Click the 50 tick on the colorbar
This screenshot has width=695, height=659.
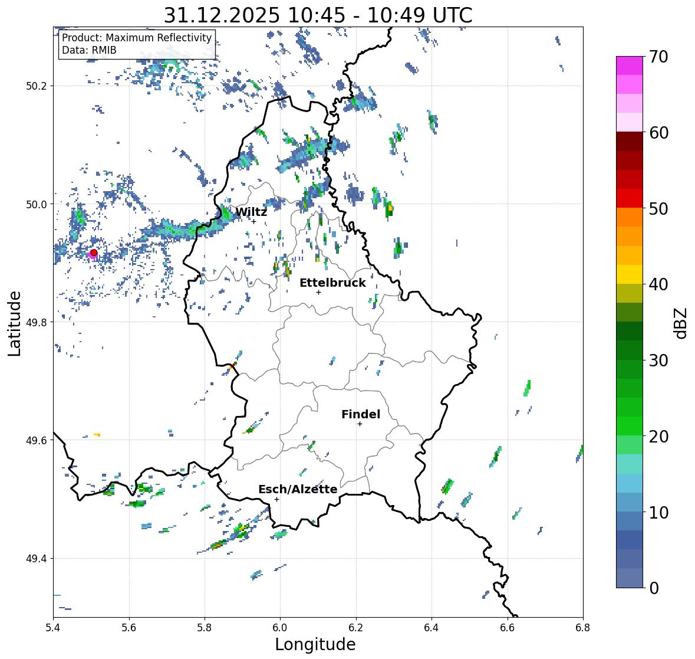click(658, 208)
